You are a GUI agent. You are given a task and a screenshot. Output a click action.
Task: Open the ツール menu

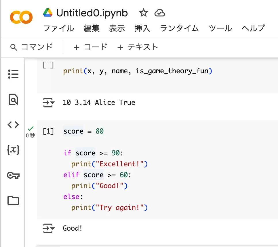pos(220,28)
